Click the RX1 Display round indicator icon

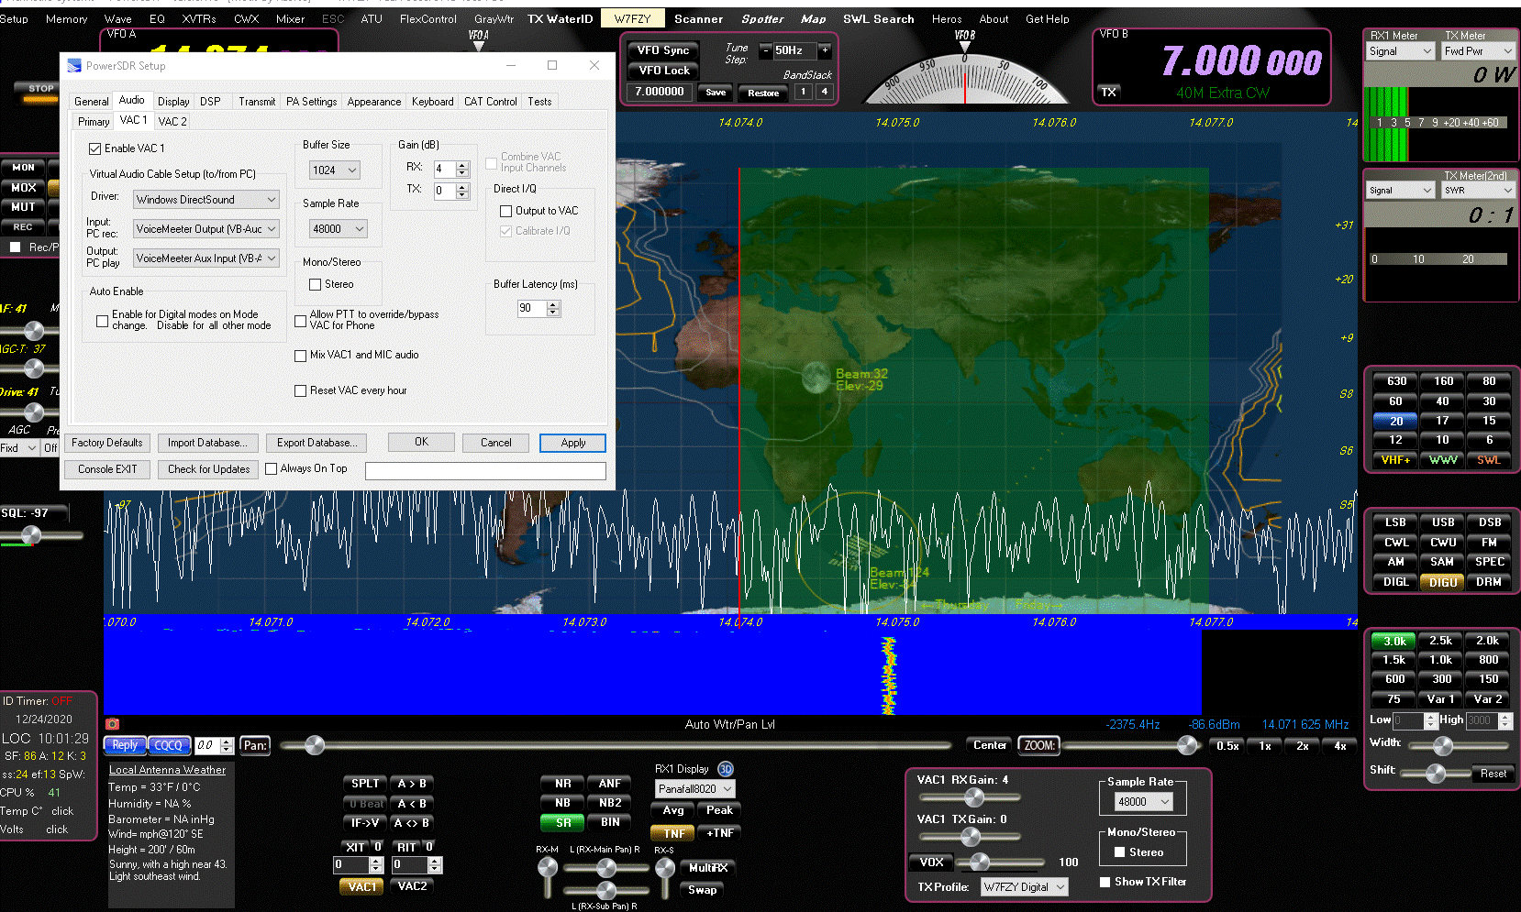[726, 769]
